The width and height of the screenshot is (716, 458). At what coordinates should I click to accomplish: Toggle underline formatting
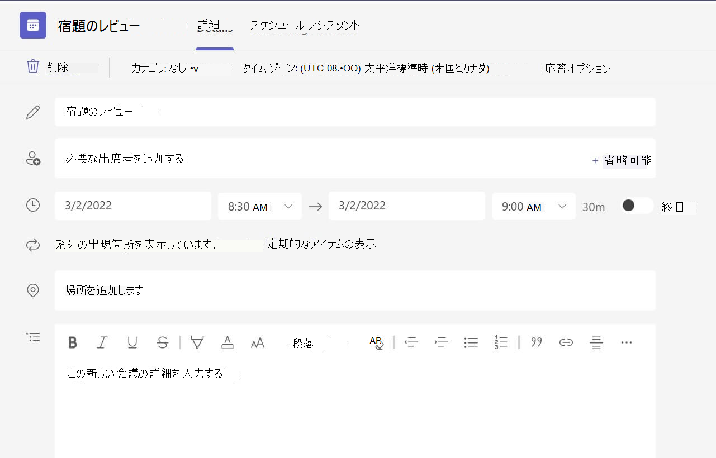point(132,343)
